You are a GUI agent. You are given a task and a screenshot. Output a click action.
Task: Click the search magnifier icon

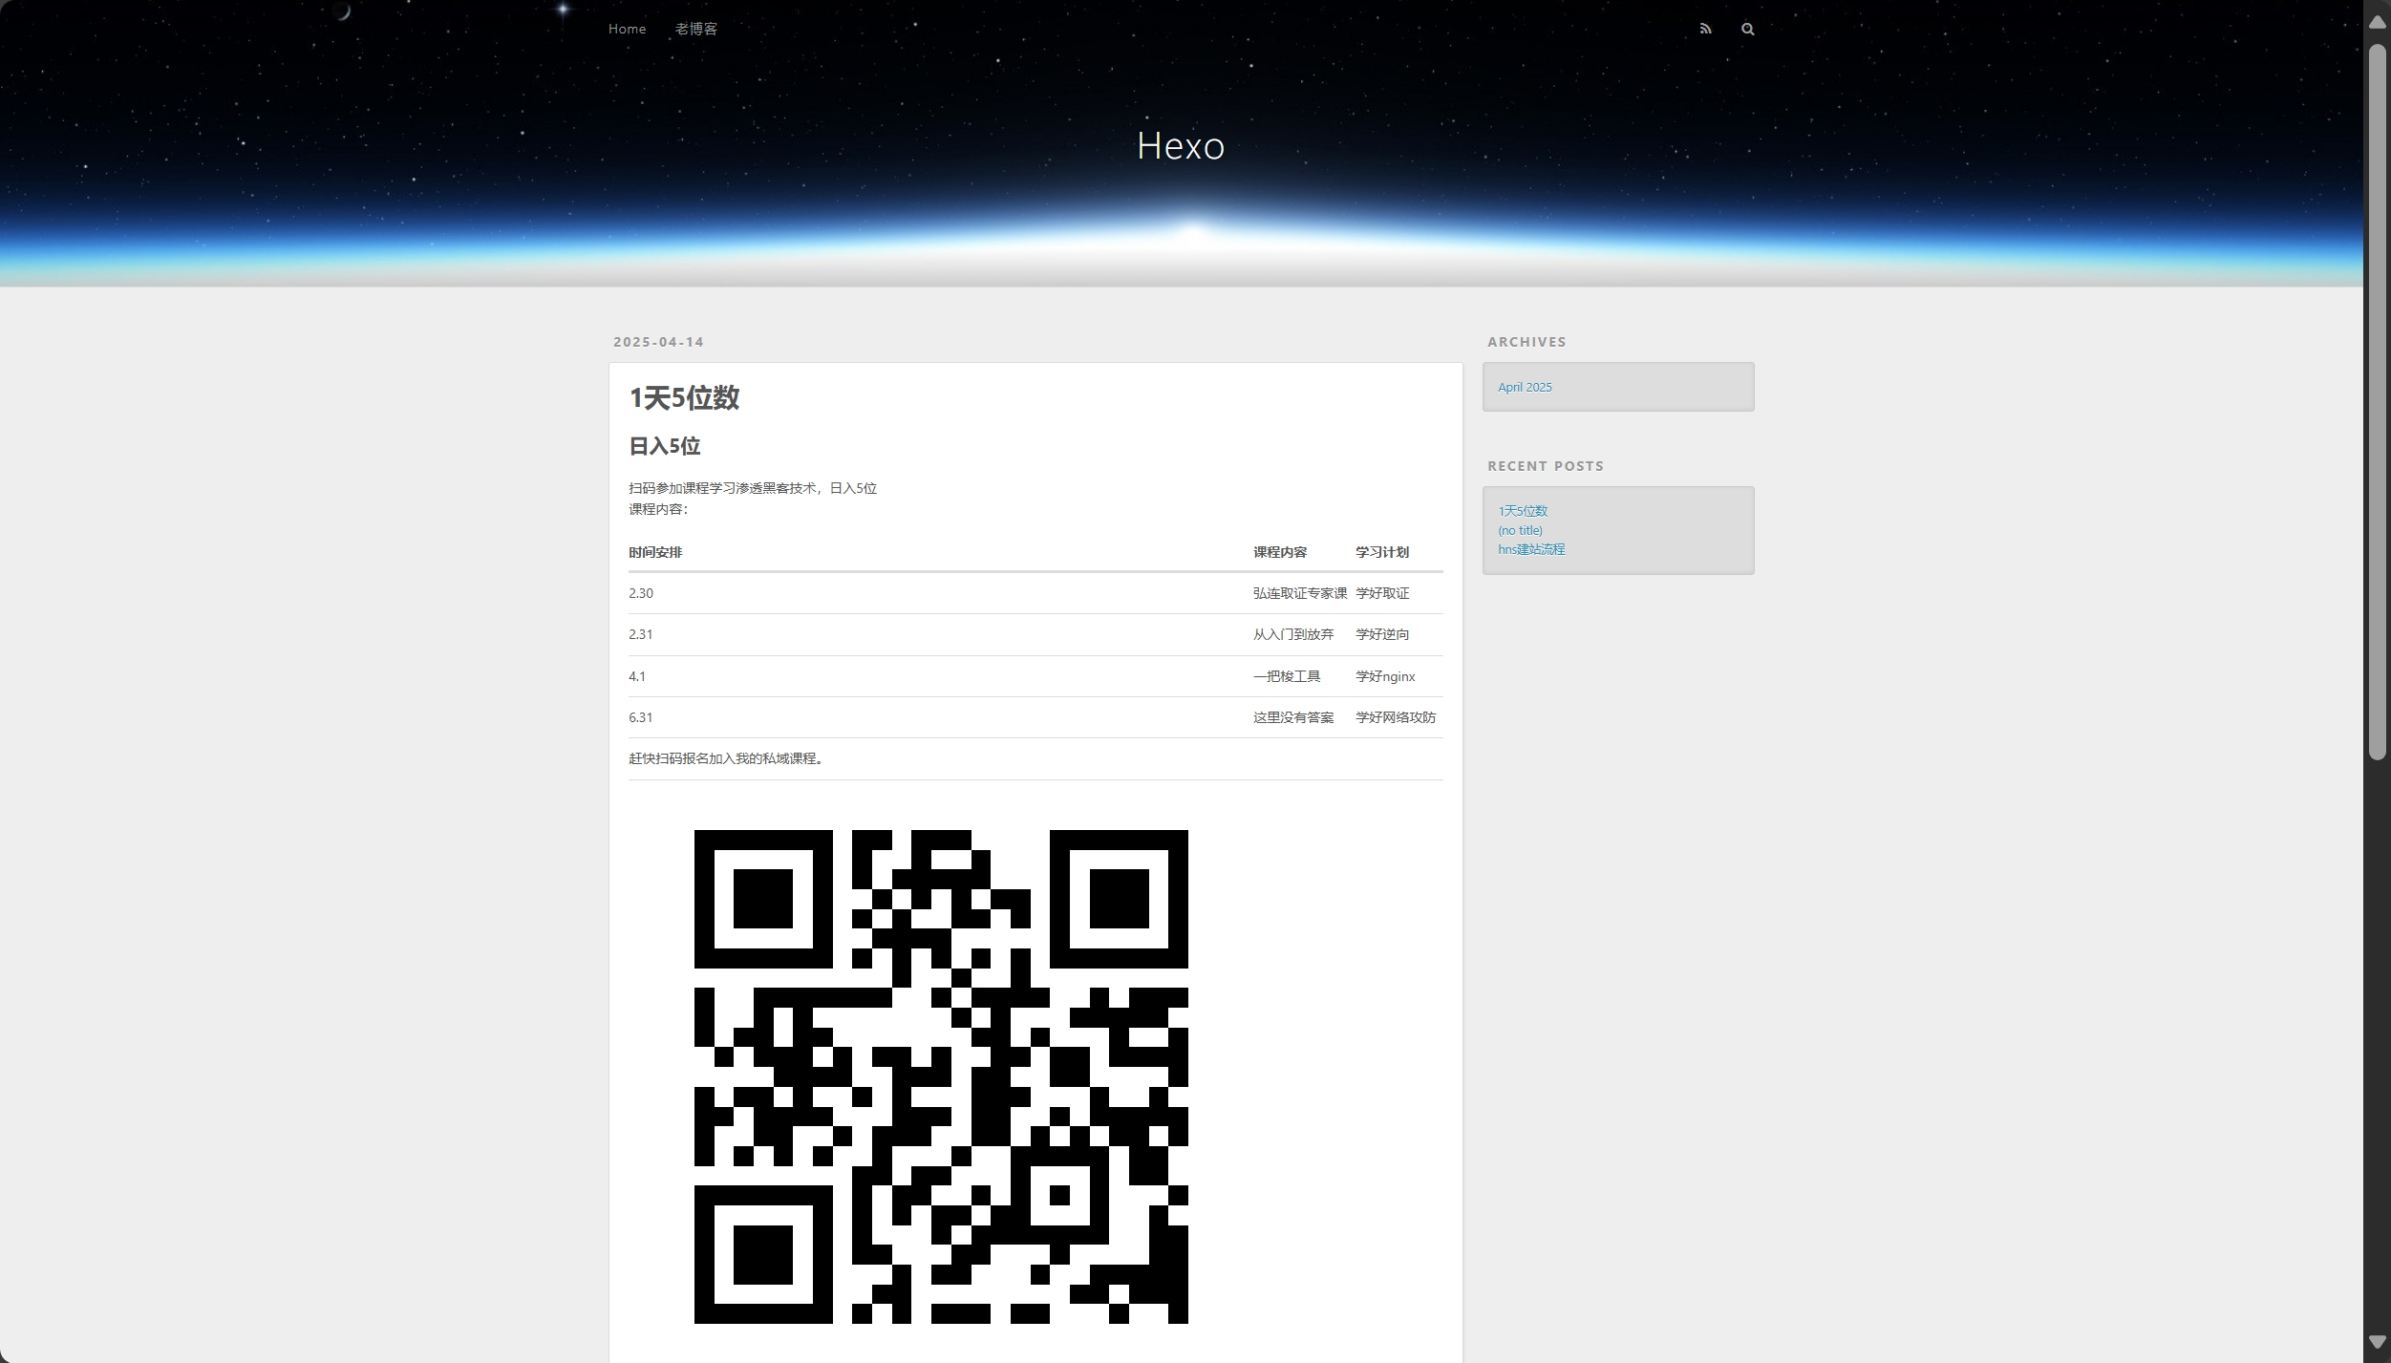click(x=1747, y=29)
